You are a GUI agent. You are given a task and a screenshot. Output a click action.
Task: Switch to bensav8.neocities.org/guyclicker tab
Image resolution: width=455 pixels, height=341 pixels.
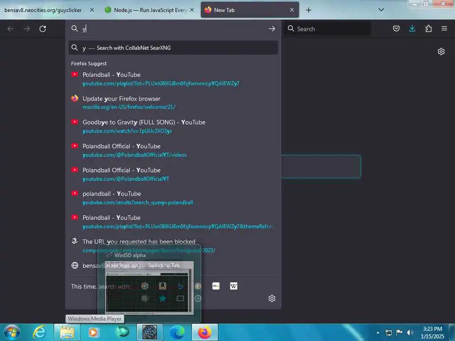[43, 10]
